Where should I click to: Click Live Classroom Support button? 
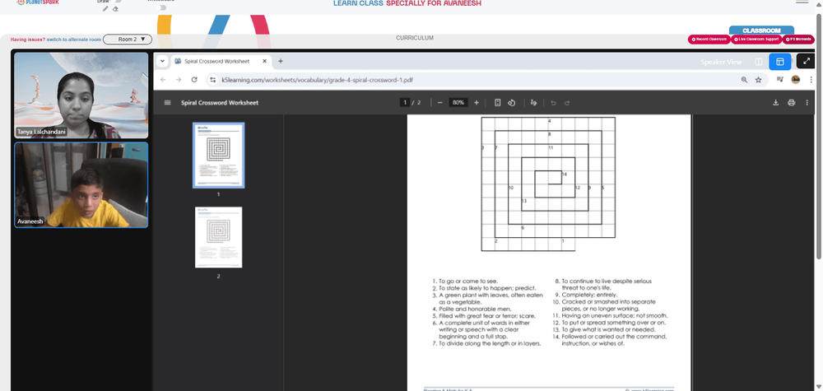click(x=756, y=40)
